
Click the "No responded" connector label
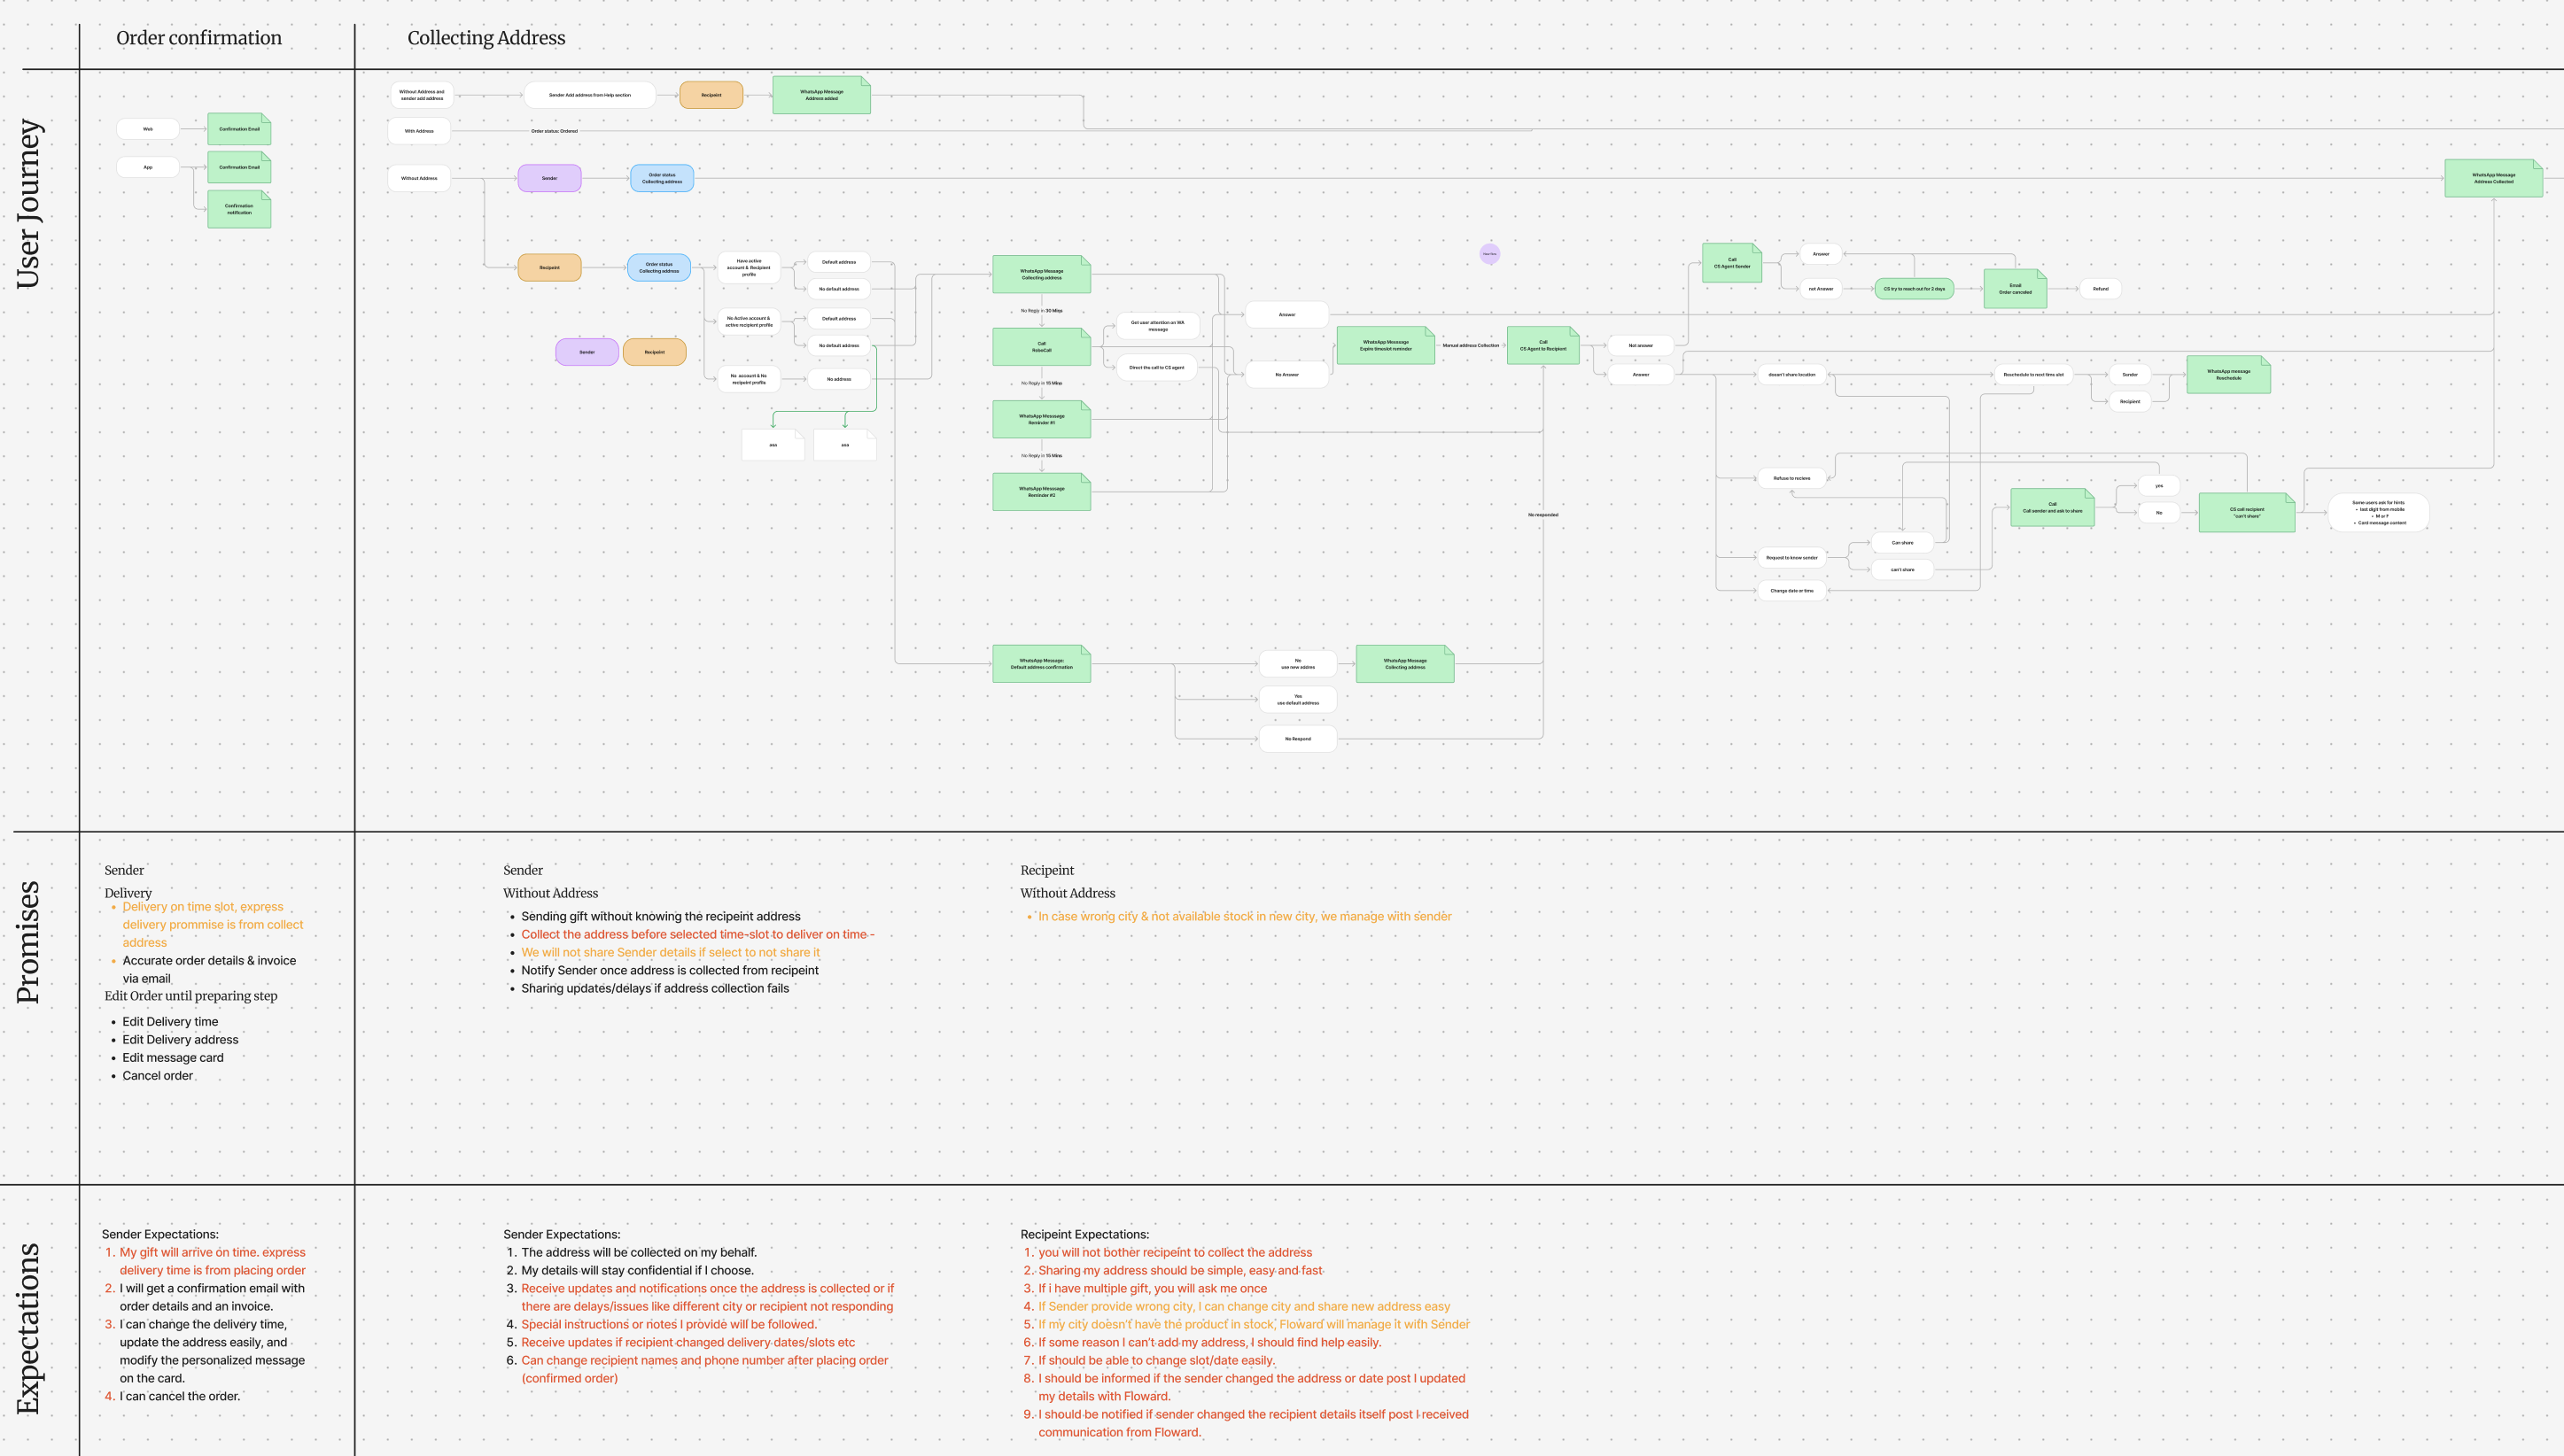pos(1542,515)
